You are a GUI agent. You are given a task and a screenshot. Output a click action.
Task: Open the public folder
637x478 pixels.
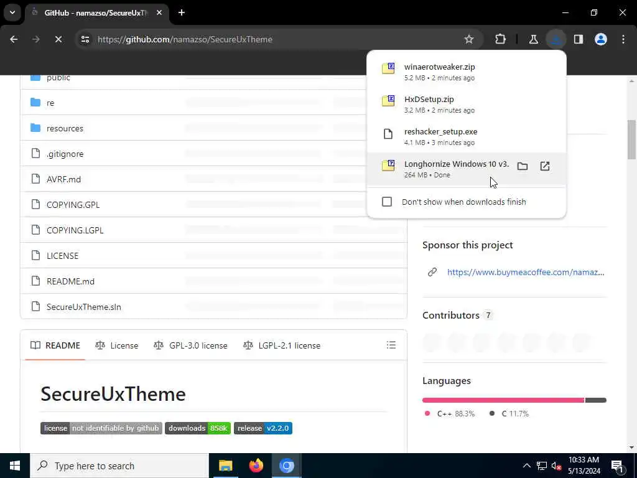coord(58,78)
